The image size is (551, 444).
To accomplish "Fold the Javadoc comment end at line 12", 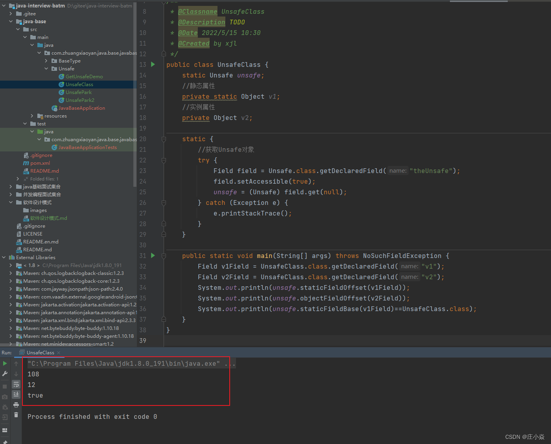I will 164,54.
